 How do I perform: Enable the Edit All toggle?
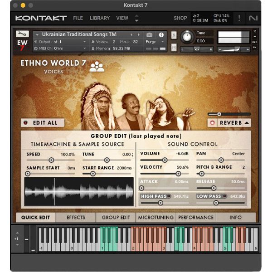click(25, 123)
